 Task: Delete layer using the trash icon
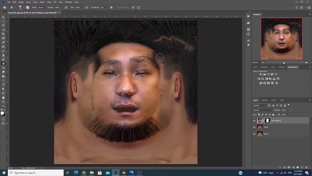[x=307, y=167]
